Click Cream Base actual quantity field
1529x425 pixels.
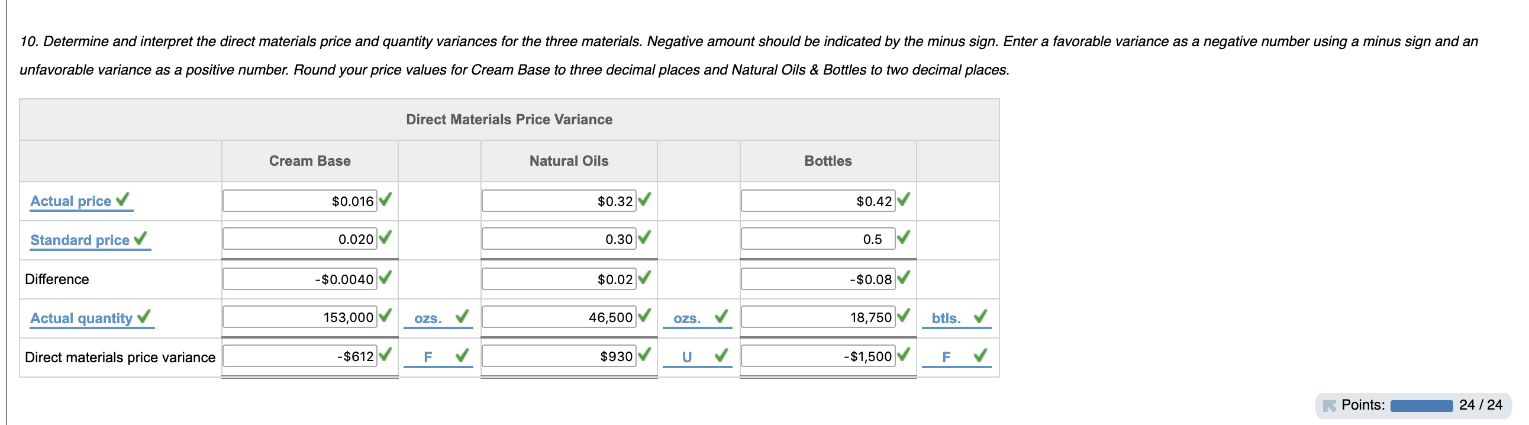pos(300,317)
